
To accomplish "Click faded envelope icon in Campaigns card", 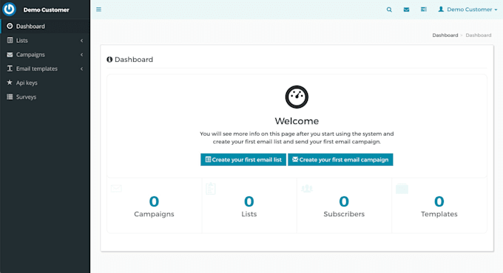I will point(116,188).
